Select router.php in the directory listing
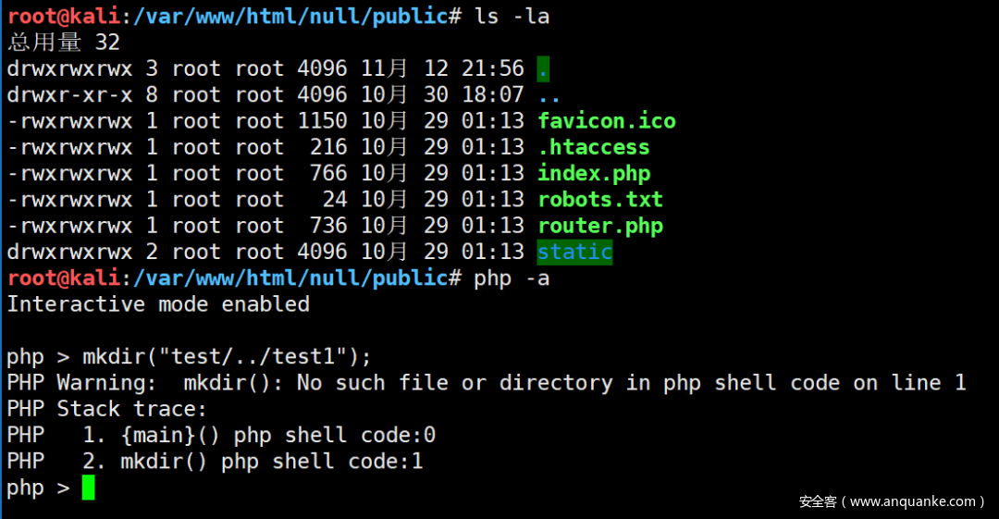 point(600,226)
